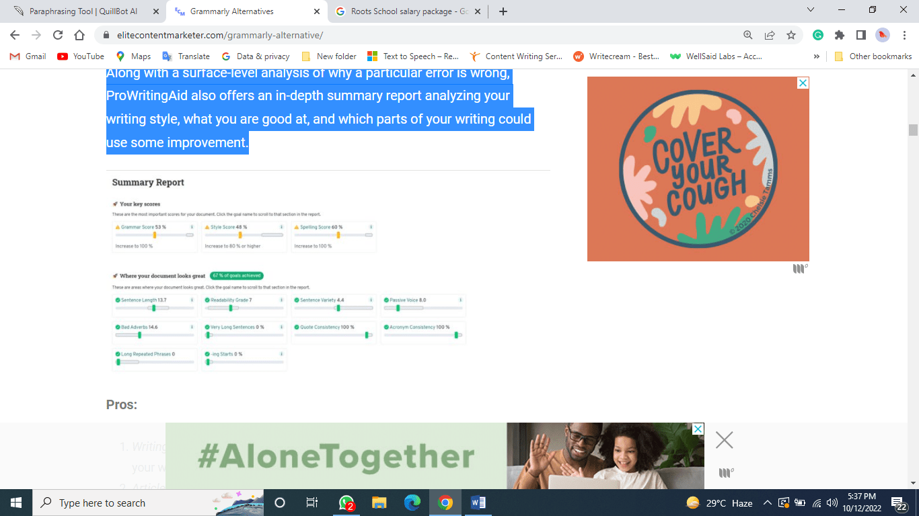Screen dimensions: 919x516
Task: Switch to the Grammarly Alternatives tab
Action: click(x=246, y=11)
